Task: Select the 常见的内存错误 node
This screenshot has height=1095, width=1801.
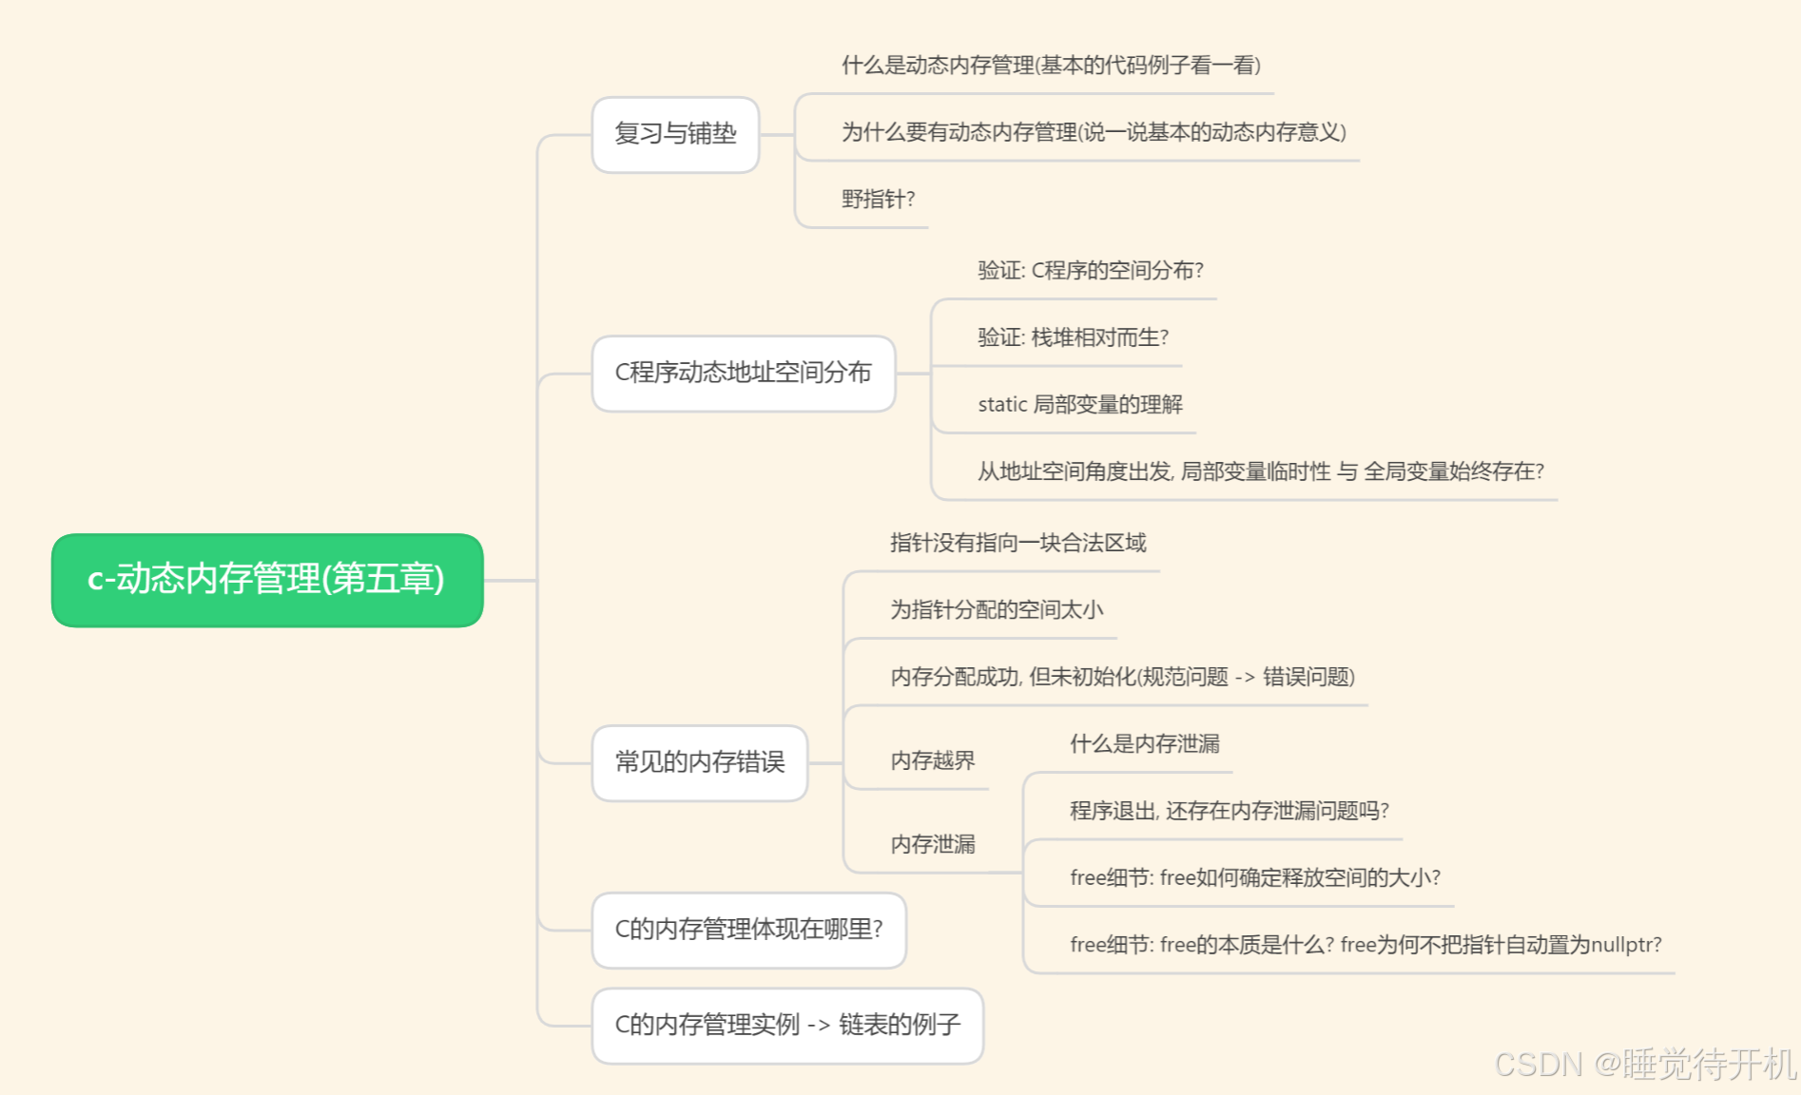Action: pyautogui.click(x=700, y=762)
